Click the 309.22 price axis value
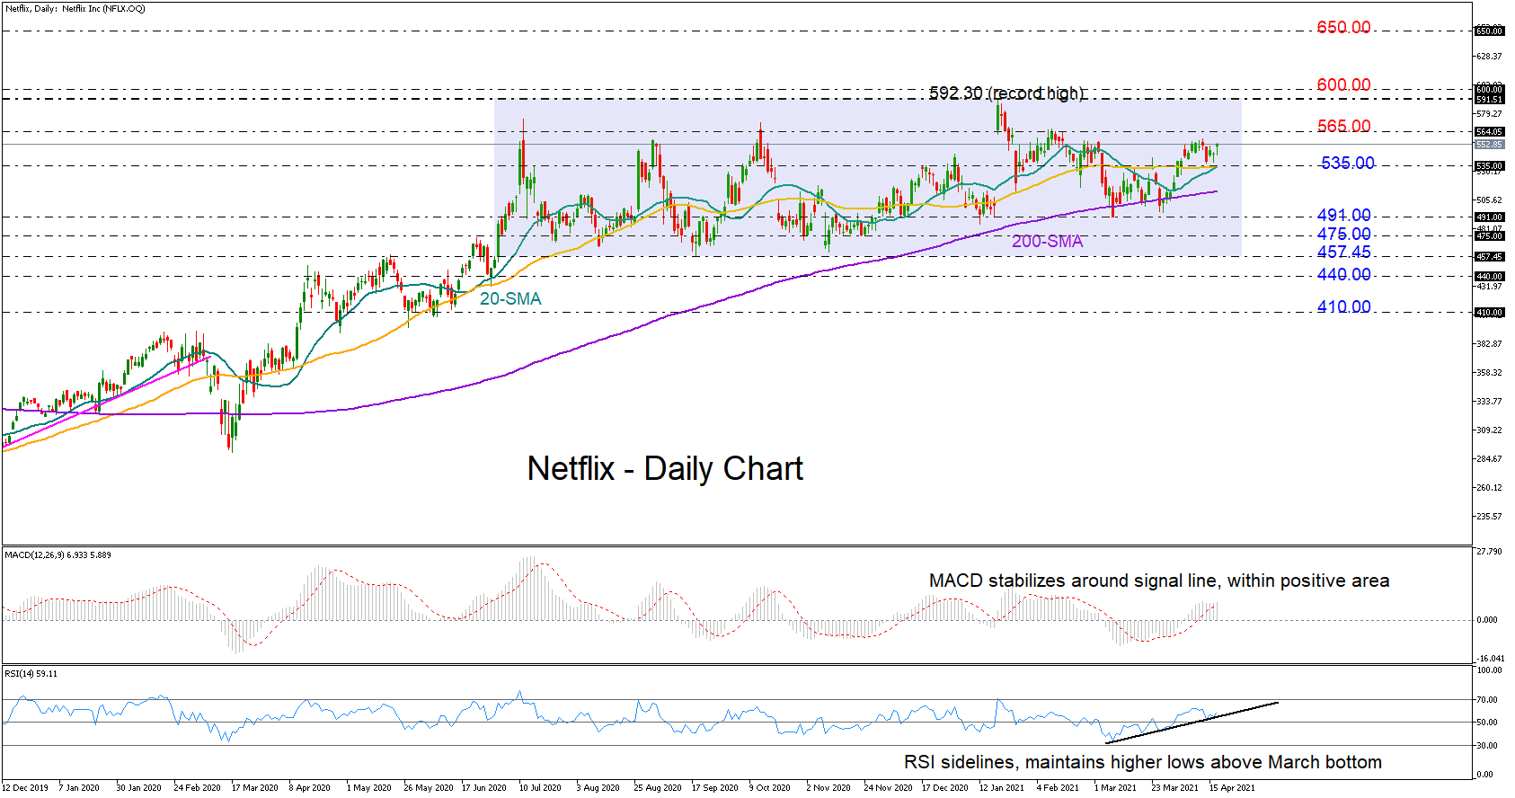 1489,430
